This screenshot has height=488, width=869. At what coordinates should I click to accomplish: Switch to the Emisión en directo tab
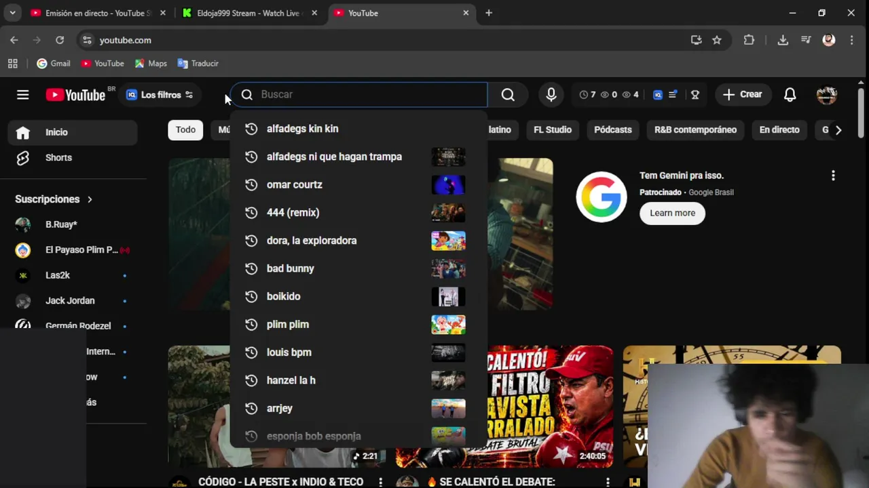click(97, 13)
